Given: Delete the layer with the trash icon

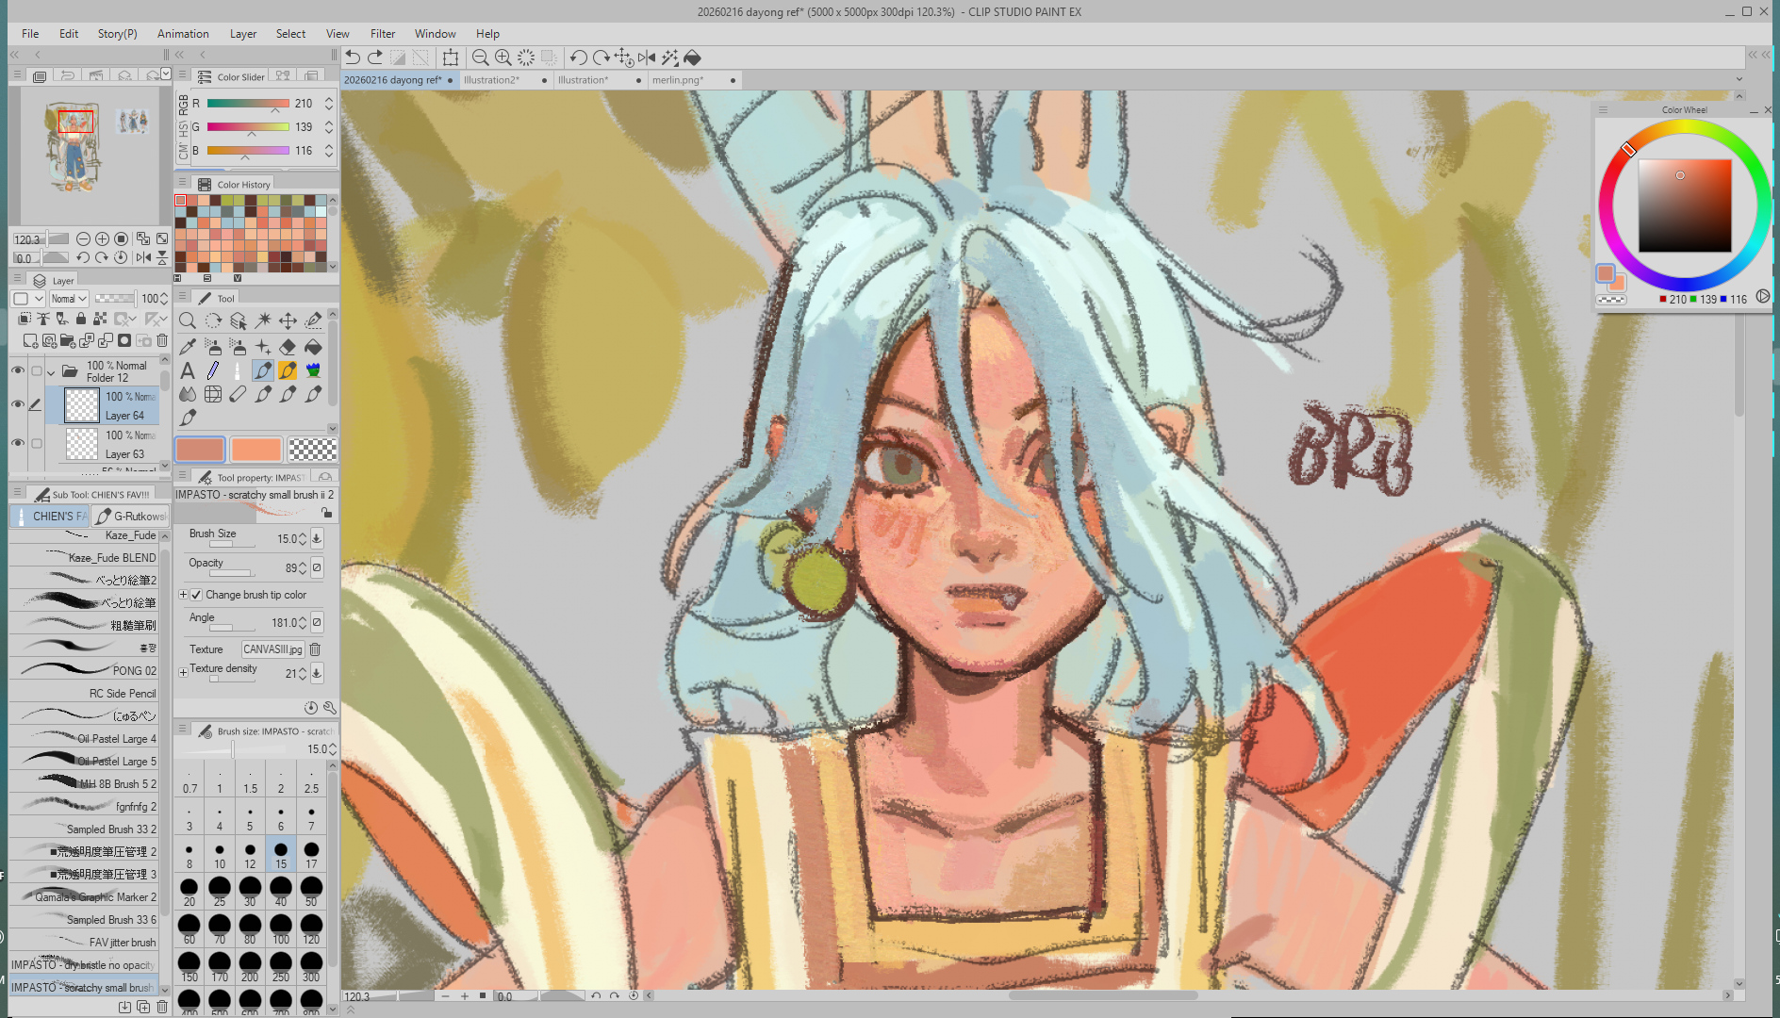Looking at the screenshot, I should [x=162, y=340].
